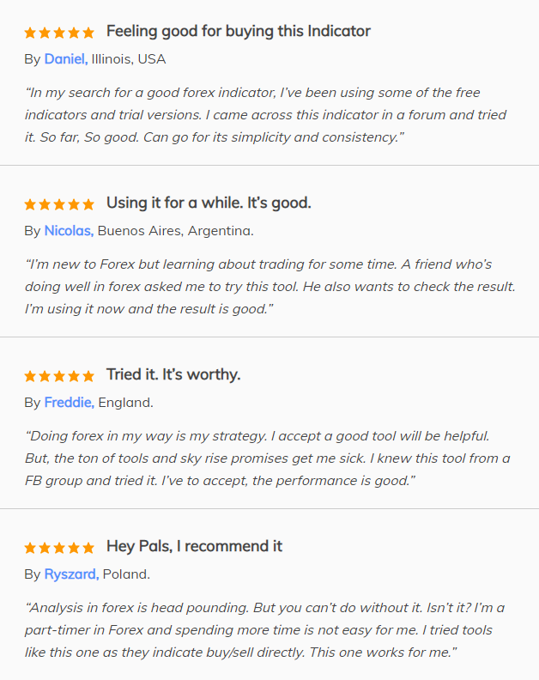Click the 'Using it for a while. It's good.' heading
This screenshot has width=539, height=680.
click(x=209, y=203)
